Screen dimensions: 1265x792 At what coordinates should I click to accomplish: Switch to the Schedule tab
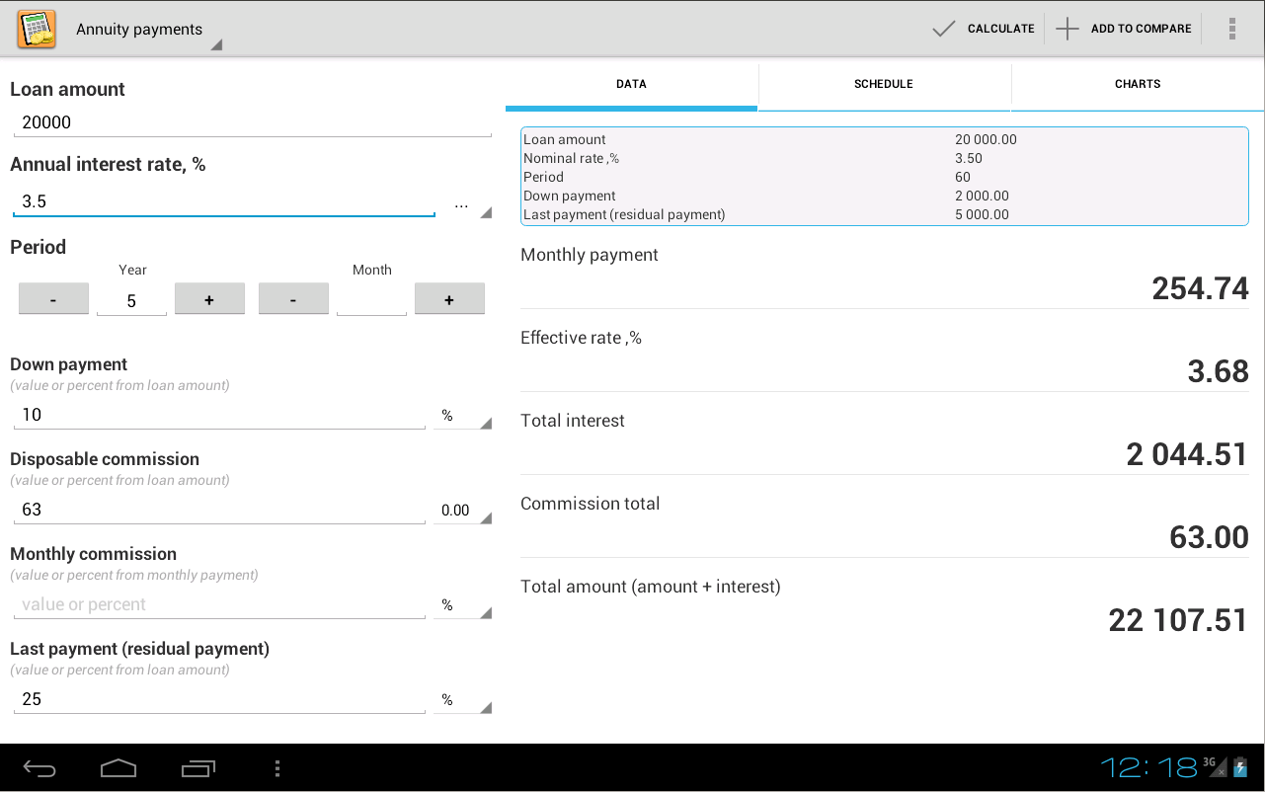coord(884,85)
